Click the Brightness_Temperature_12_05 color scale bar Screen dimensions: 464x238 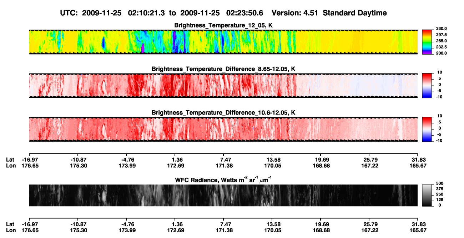coord(427,42)
